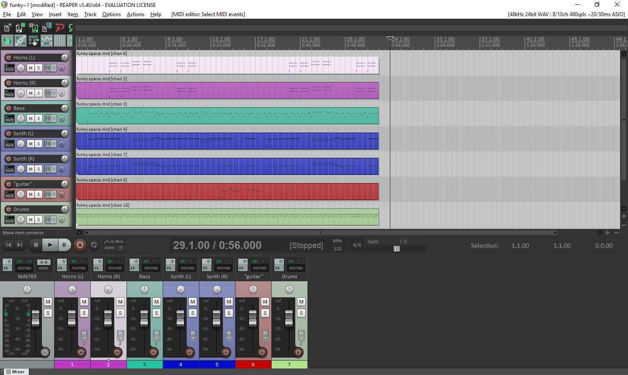Viewport: 628px width, 375px height.
Task: Click the MASTER volume fader
Action: click(x=36, y=319)
